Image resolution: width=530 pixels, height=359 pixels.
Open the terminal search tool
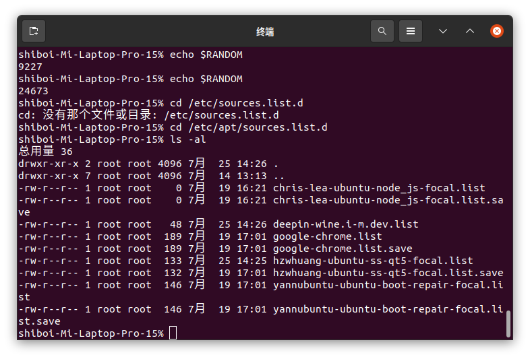(382, 31)
